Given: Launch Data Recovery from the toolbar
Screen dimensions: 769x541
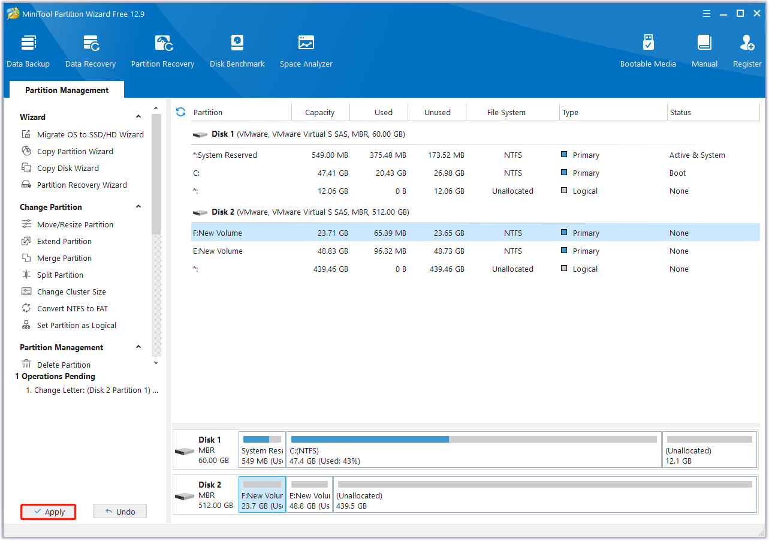Looking at the screenshot, I should tap(91, 51).
